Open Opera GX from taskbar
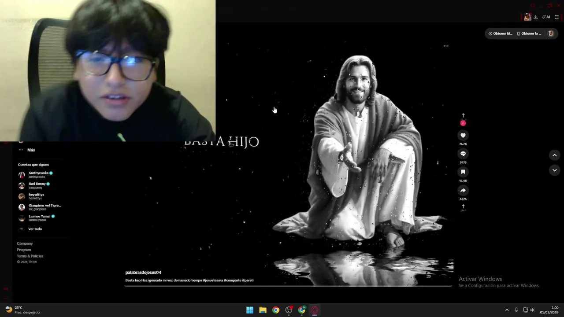 [315, 310]
